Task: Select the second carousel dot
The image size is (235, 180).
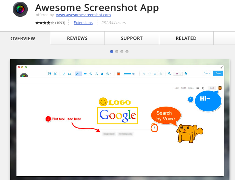Action: pos(116,51)
